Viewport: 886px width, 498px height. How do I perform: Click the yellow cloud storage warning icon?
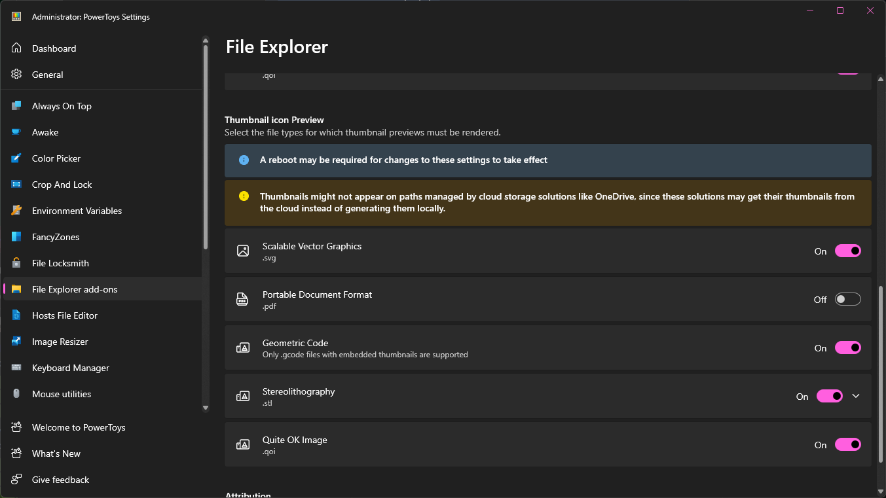[x=244, y=196]
